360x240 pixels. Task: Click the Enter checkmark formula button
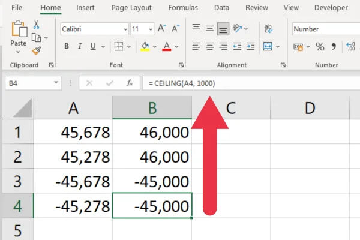110,83
